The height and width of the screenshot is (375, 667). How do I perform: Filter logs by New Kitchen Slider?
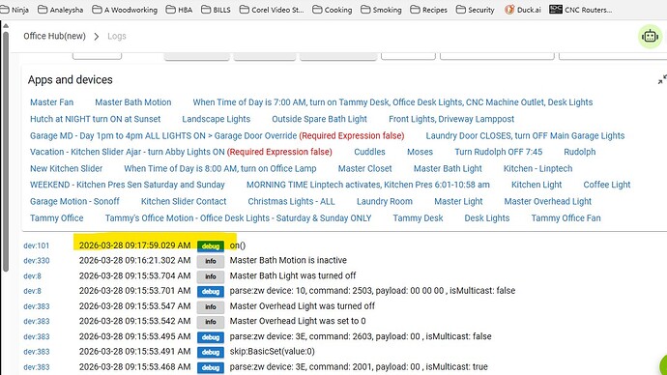pyautogui.click(x=66, y=168)
